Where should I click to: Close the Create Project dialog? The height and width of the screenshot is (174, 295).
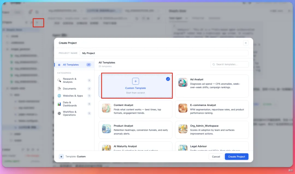tap(246, 43)
